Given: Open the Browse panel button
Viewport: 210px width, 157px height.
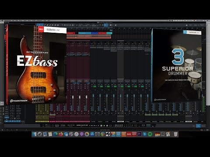Looking at the screenshot, I should click(203, 126).
